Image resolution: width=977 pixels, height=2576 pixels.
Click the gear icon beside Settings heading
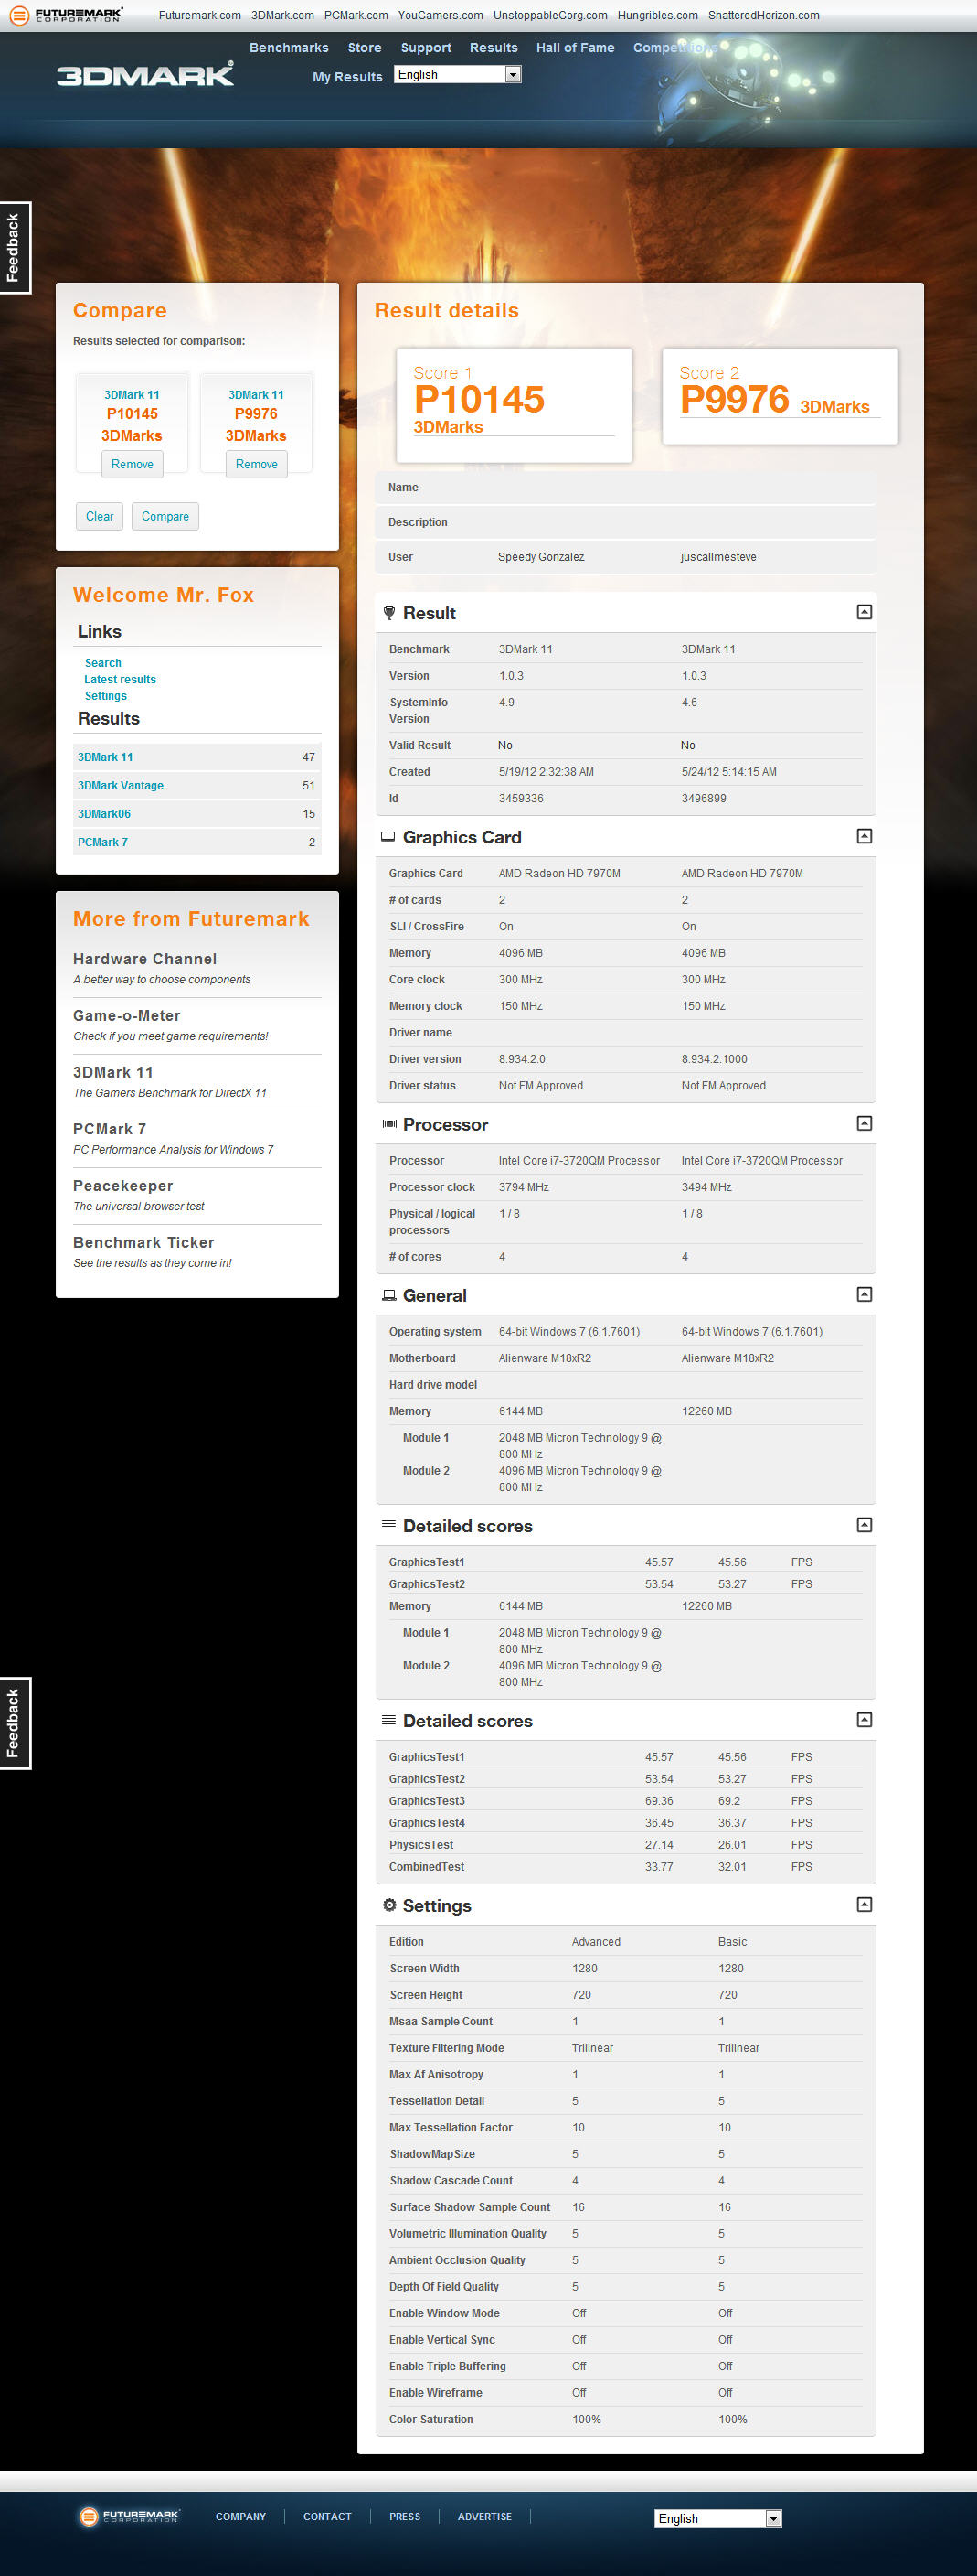click(x=389, y=1906)
